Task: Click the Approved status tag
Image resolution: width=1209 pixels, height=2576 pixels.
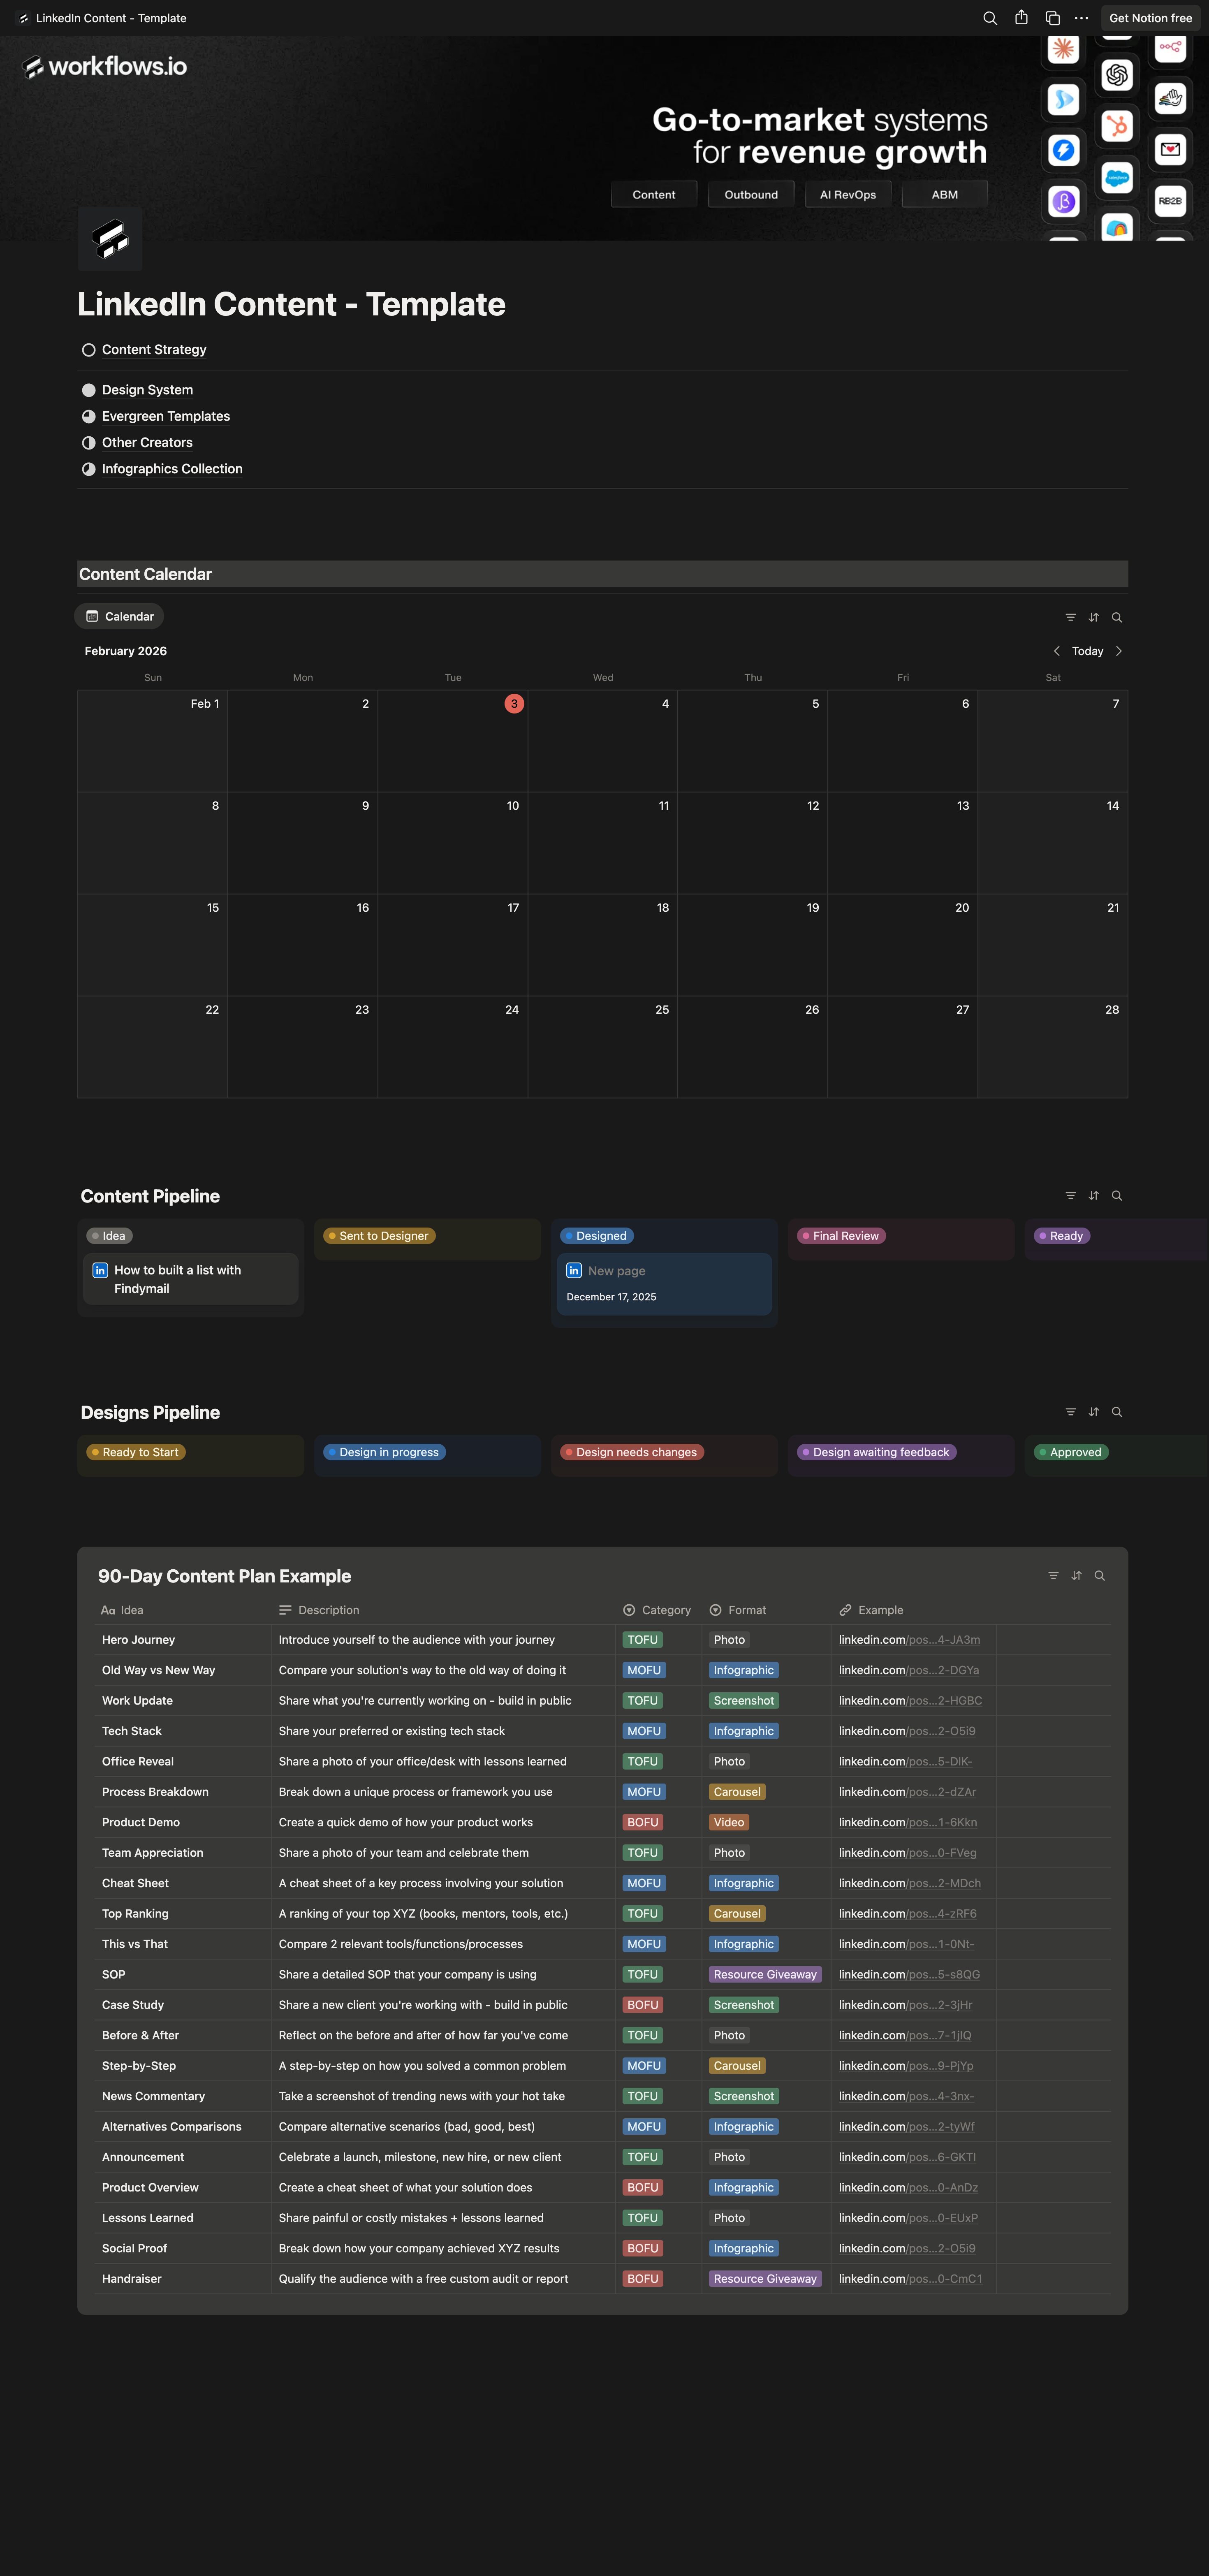Action: pos(1071,1452)
